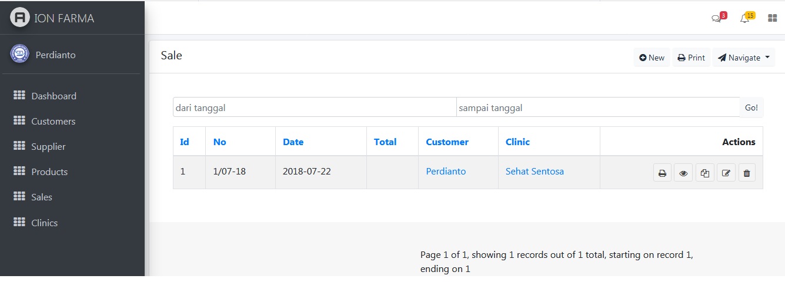Edit the sale record with the pencil icon
The image size is (785, 282).
pyautogui.click(x=726, y=173)
